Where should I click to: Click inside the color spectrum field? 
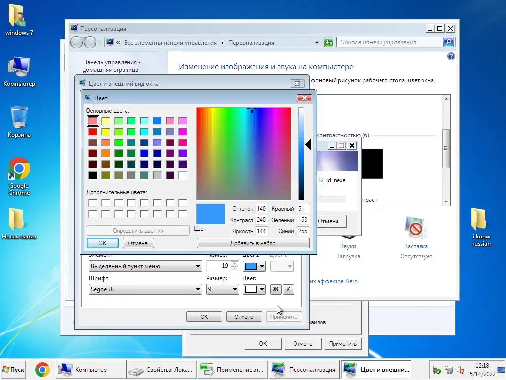click(x=243, y=154)
